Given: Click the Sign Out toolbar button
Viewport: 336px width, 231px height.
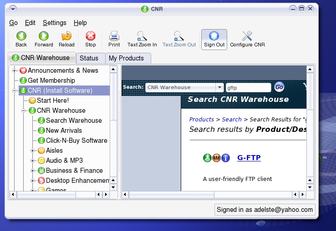Looking at the screenshot, I should click(214, 36).
